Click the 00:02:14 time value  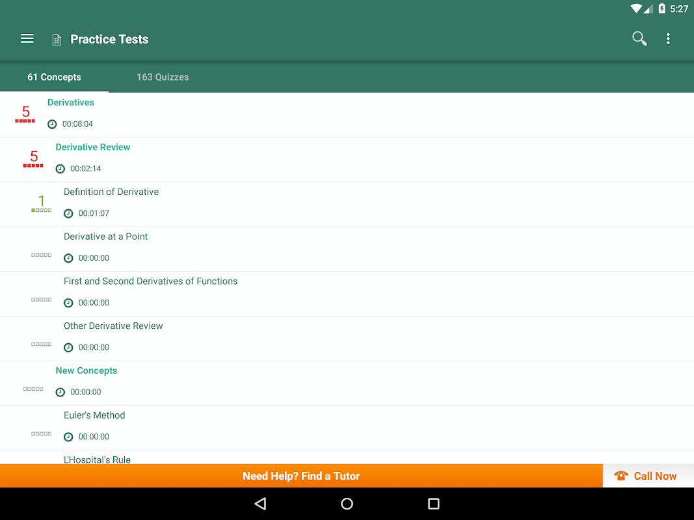85,168
